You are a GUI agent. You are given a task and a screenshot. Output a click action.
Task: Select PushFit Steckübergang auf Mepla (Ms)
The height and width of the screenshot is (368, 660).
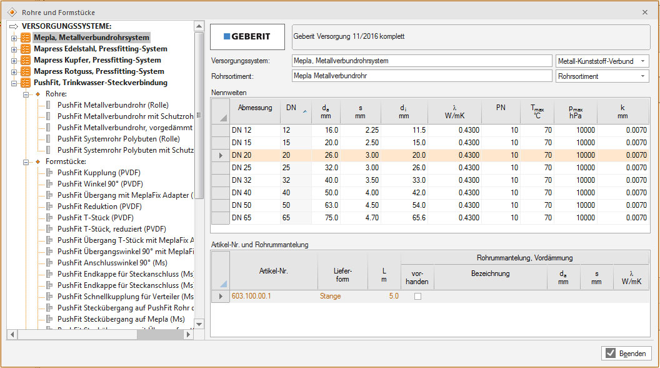pos(121,319)
